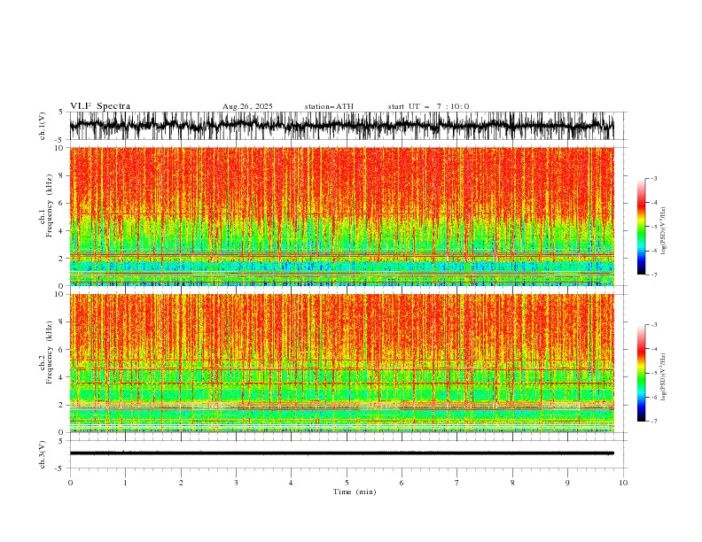This screenshot has height=542, width=702.
Task: Click the time axis tick label "5"
Action: point(347,483)
